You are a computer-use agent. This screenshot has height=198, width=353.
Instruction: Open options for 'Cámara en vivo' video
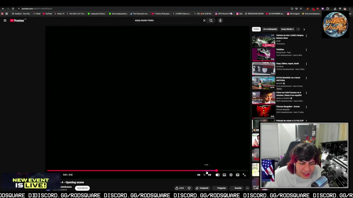306,36
